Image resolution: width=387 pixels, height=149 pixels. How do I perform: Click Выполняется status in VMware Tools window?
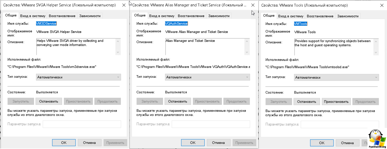tap(305, 92)
